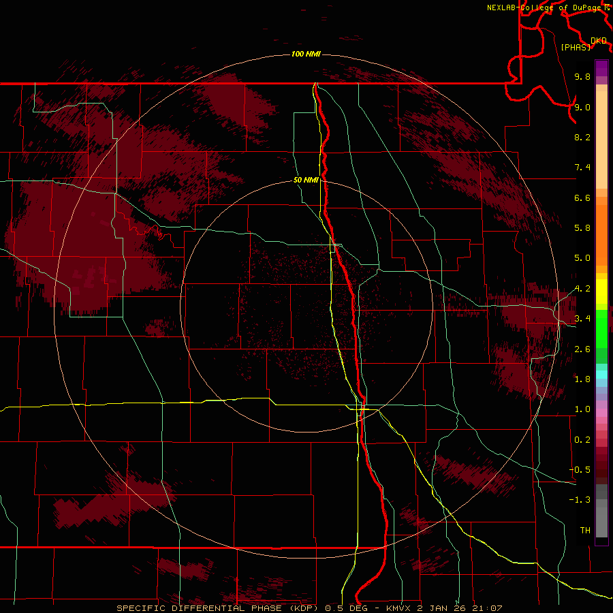Click the 0.5 DEG elevation text
This screenshot has width=613, height=613.
347,608
